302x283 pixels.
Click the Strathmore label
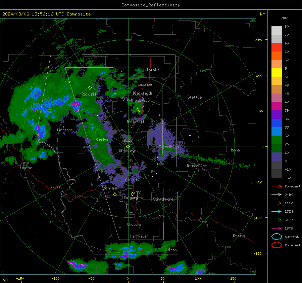pyautogui.click(x=163, y=199)
